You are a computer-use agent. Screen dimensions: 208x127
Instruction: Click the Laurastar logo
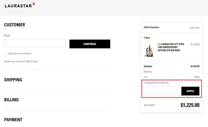tap(20, 5)
